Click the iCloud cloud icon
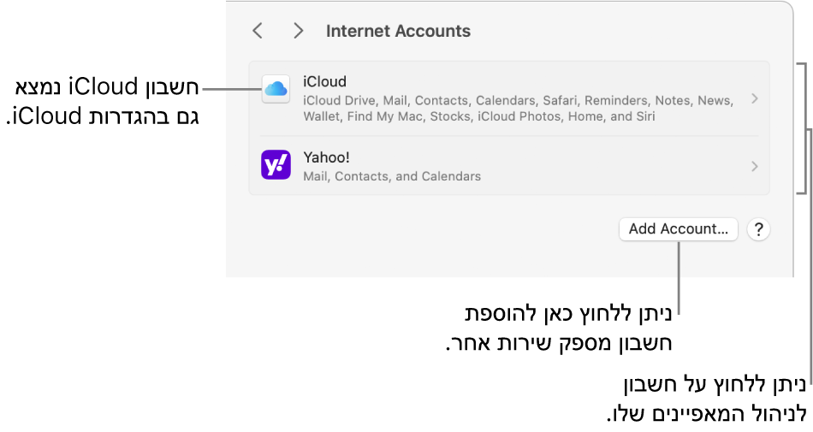The height and width of the screenshot is (432, 813). click(276, 89)
